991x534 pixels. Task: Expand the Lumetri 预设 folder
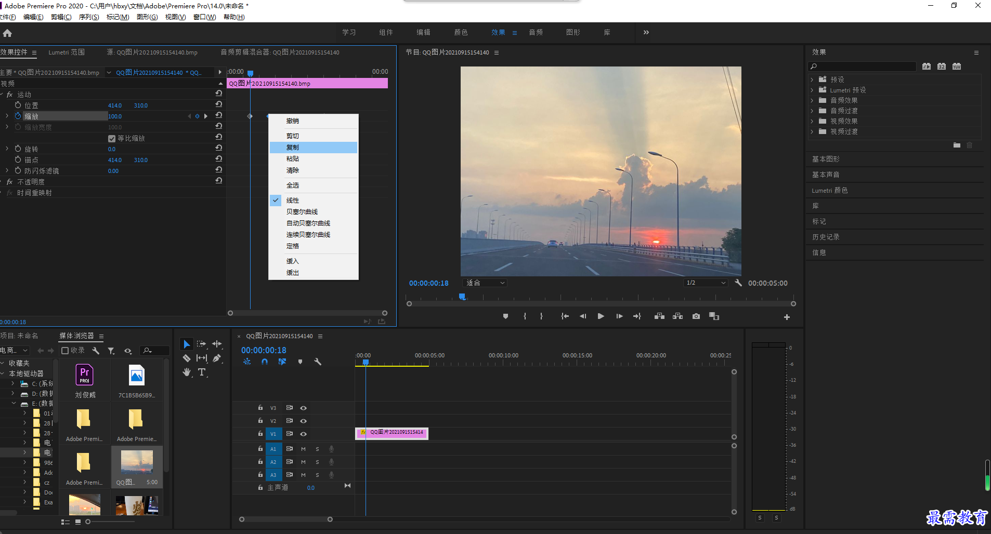click(812, 90)
